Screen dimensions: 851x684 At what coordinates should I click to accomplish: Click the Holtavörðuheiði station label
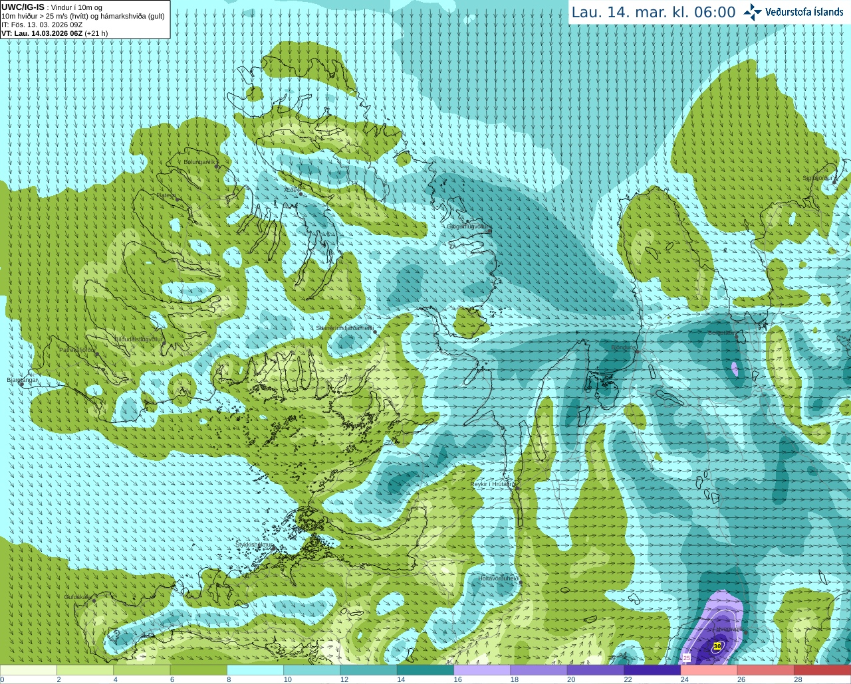499,578
